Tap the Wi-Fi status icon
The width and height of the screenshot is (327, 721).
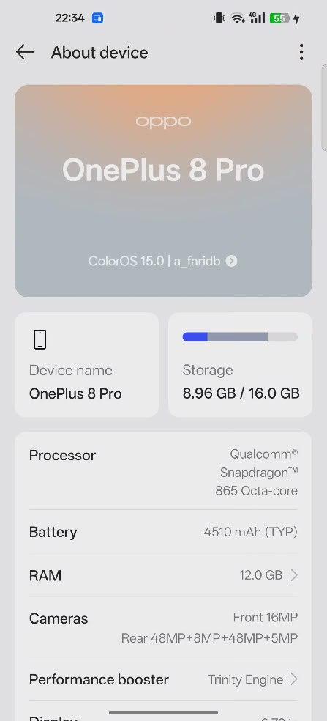pos(238,18)
